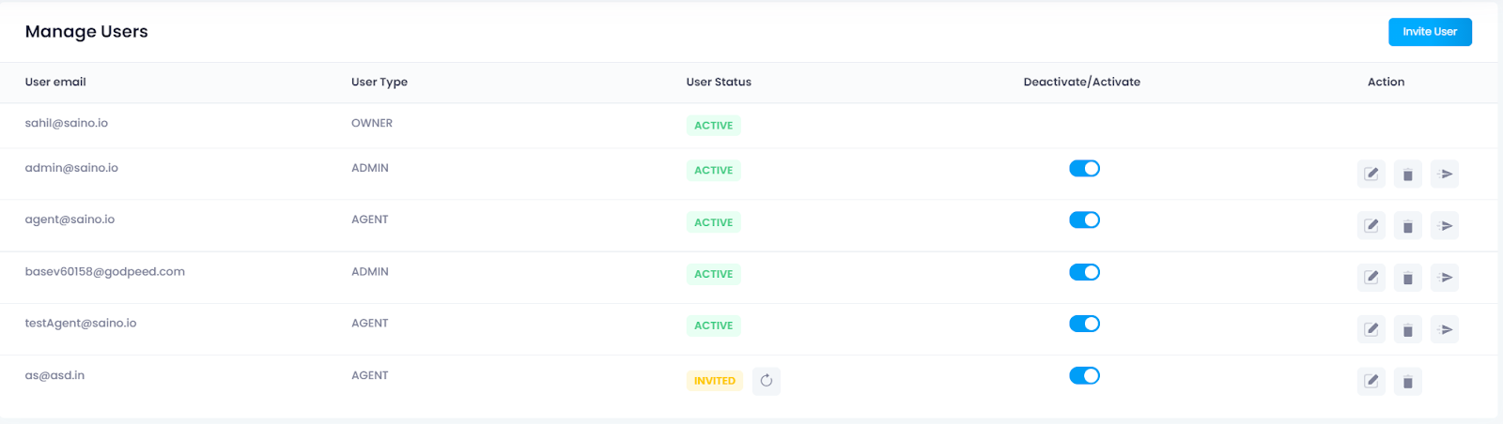Toggle activation for as@asd.in
The width and height of the screenshot is (1503, 424).
1084,375
